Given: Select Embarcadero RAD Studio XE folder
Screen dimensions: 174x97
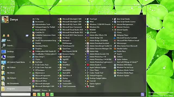Looking at the screenshot, I should tap(45, 51).
